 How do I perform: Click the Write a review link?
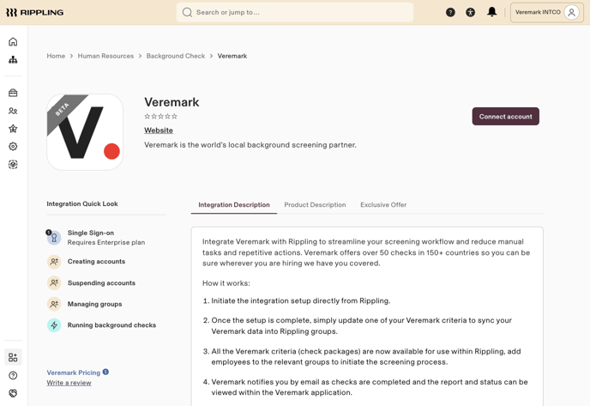click(x=69, y=383)
